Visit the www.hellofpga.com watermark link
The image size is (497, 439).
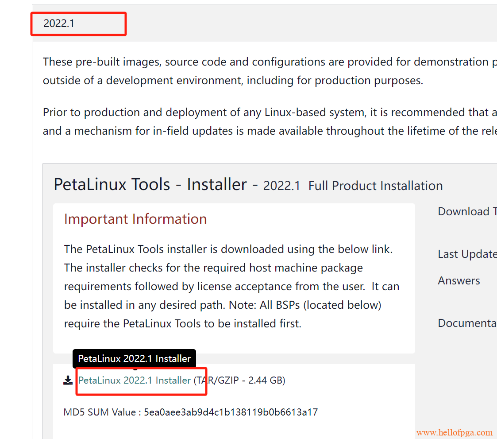point(455,432)
